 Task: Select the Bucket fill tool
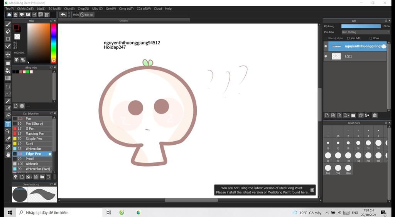coord(8,70)
